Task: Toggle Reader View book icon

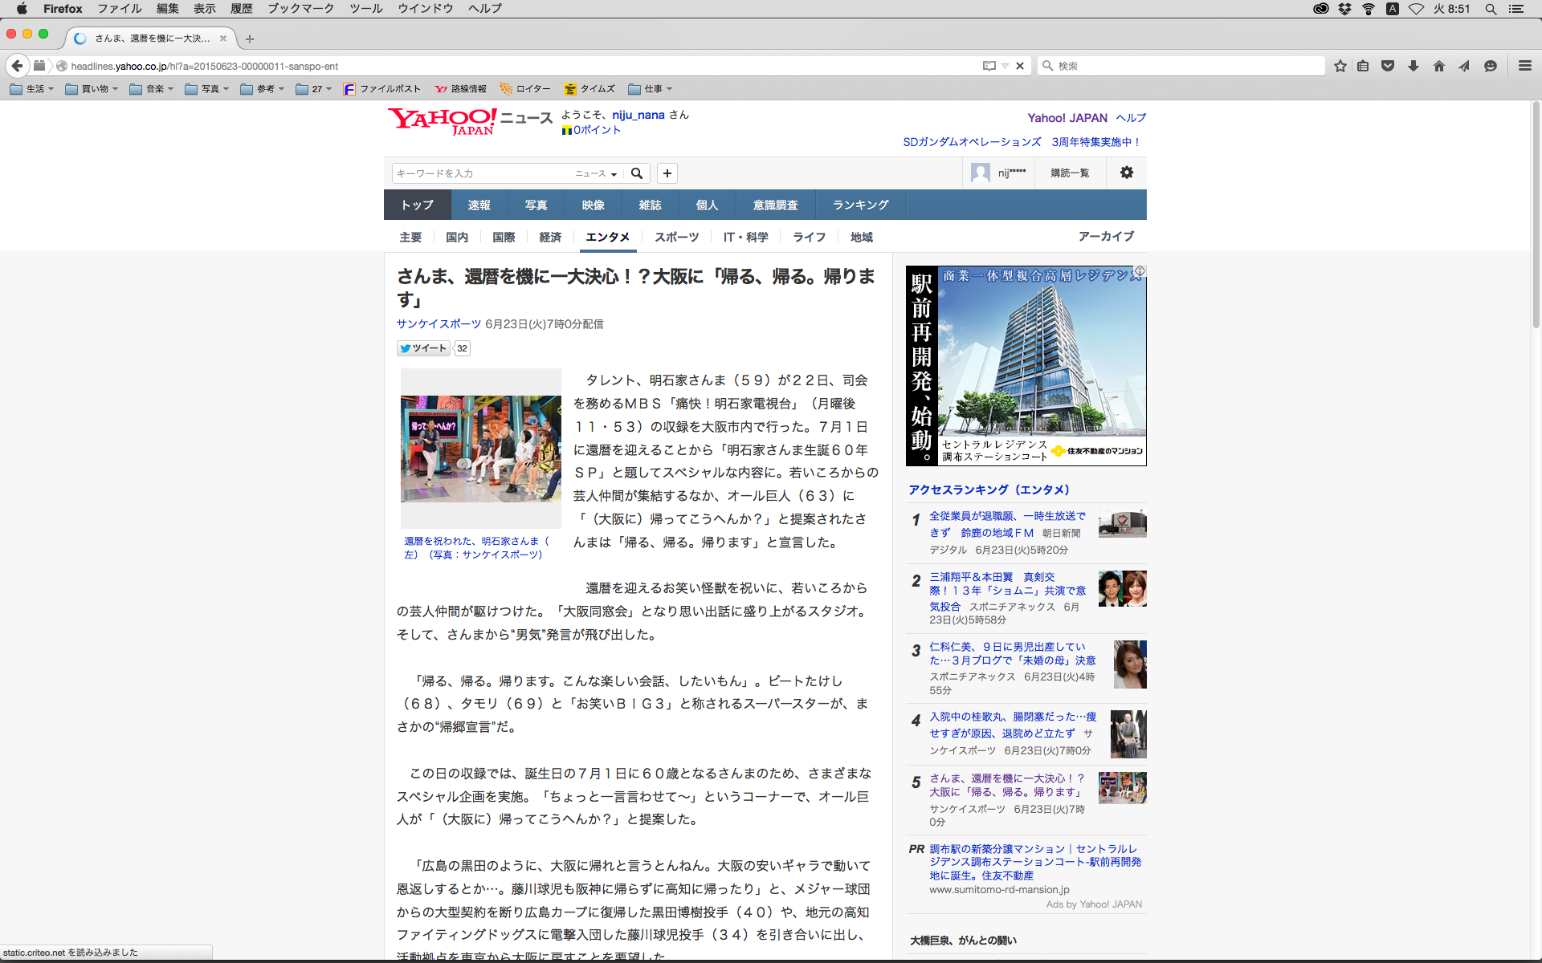Action: point(989,66)
